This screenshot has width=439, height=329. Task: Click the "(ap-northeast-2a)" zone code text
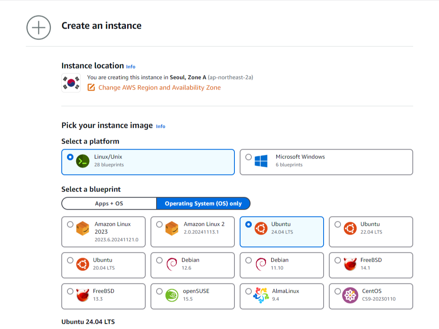(x=230, y=77)
